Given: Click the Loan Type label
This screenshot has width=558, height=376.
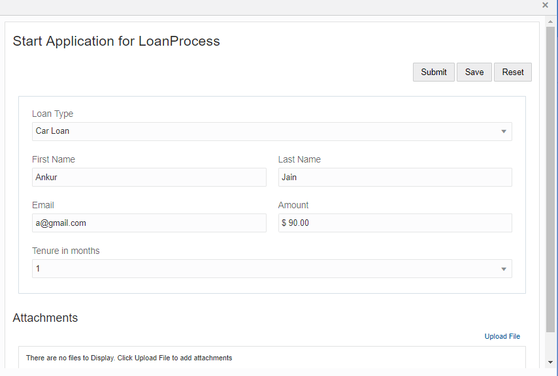Looking at the screenshot, I should tap(53, 114).
